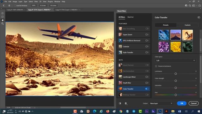Select the Presets tab
The image size is (202, 114).
point(166,25)
